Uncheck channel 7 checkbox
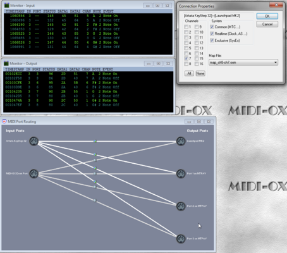The height and width of the screenshot is (253, 287). coord(186,58)
